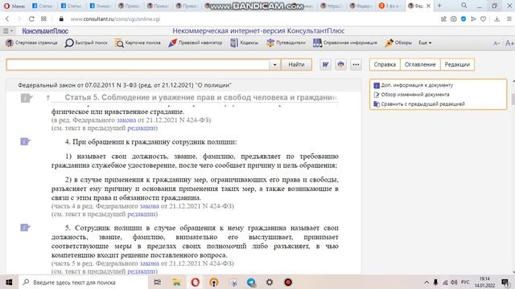The height and width of the screenshot is (289, 515).
Task: Open a new browser tab
Action: point(439,6)
